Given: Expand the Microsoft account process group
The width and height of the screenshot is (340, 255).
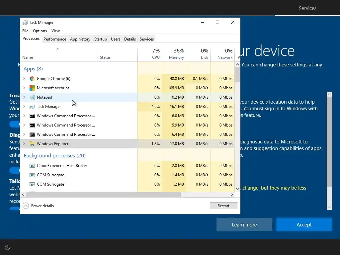Looking at the screenshot, I should (x=24, y=88).
